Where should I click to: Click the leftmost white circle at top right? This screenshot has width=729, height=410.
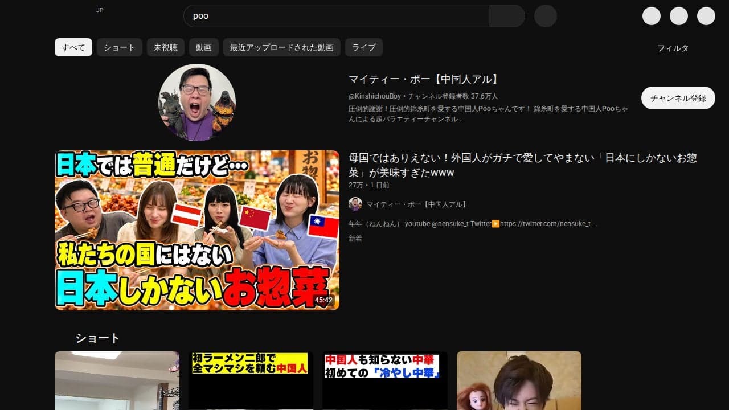652,16
